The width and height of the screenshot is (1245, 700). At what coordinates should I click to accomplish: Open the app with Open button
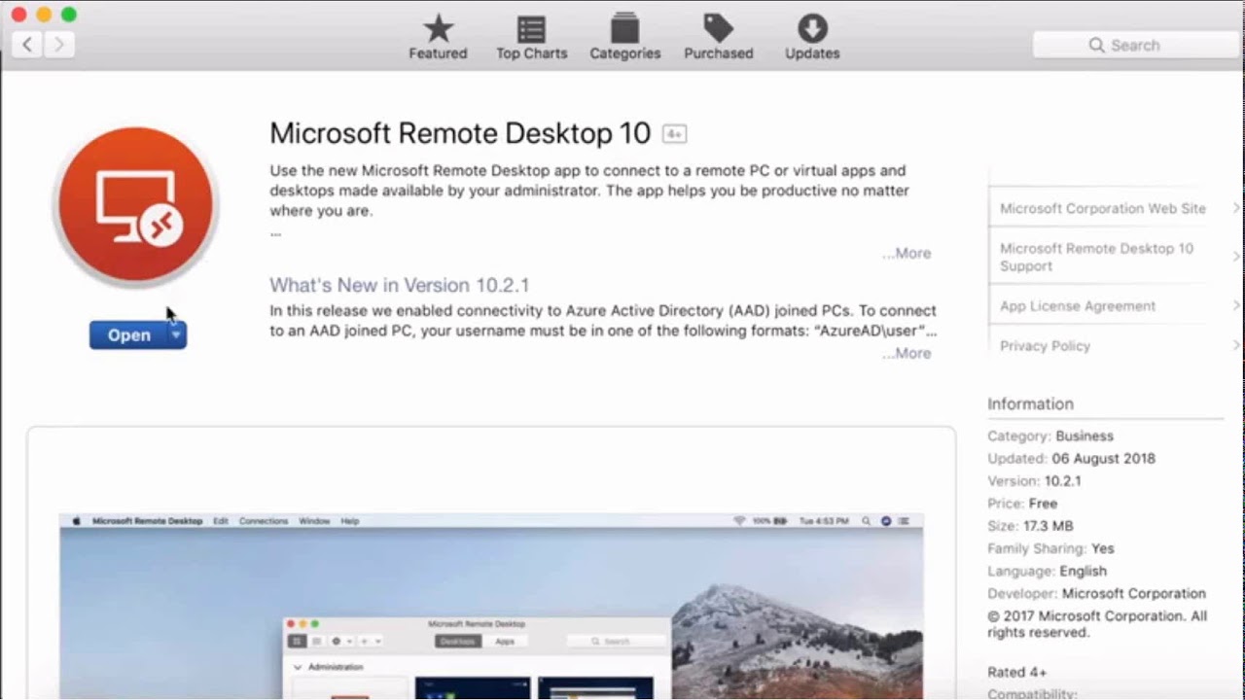[x=128, y=335]
